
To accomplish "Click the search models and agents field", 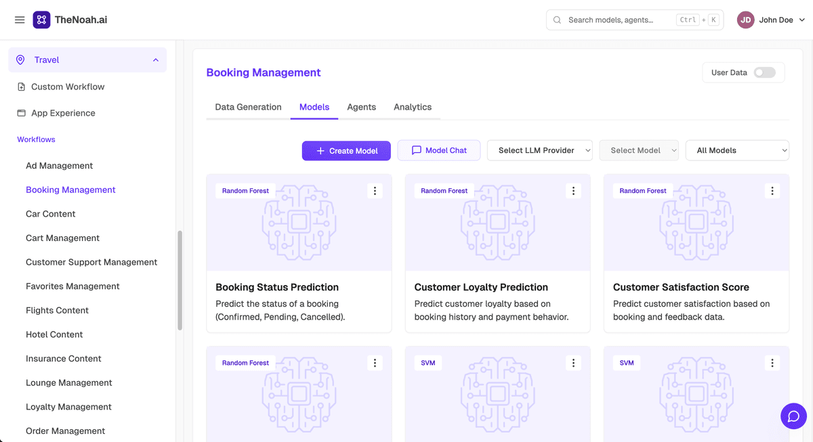I will point(635,20).
